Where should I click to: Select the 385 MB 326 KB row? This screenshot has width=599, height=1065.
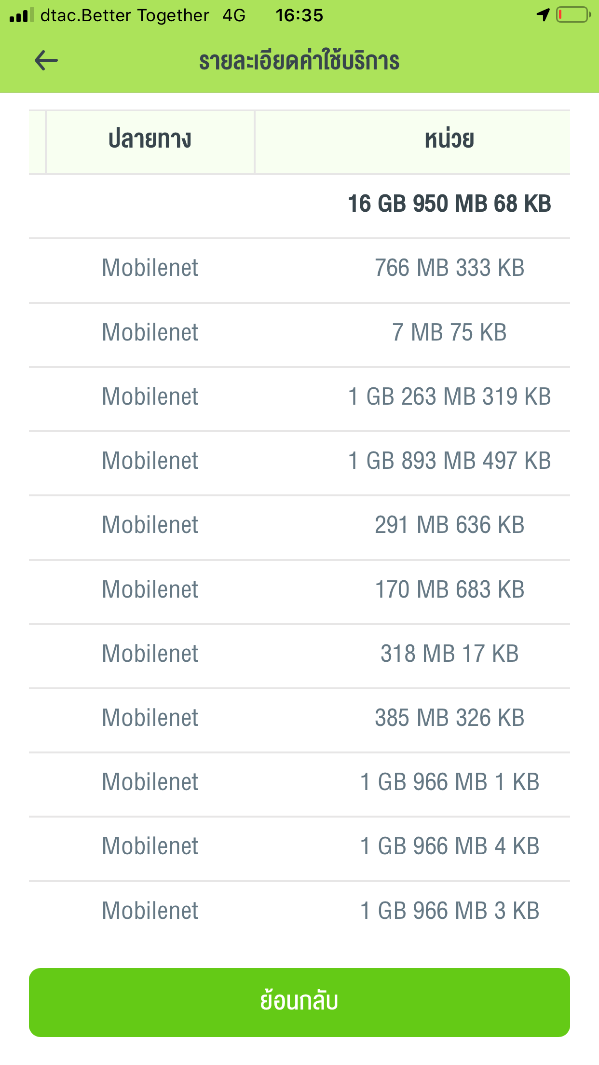pyautogui.click(x=299, y=718)
